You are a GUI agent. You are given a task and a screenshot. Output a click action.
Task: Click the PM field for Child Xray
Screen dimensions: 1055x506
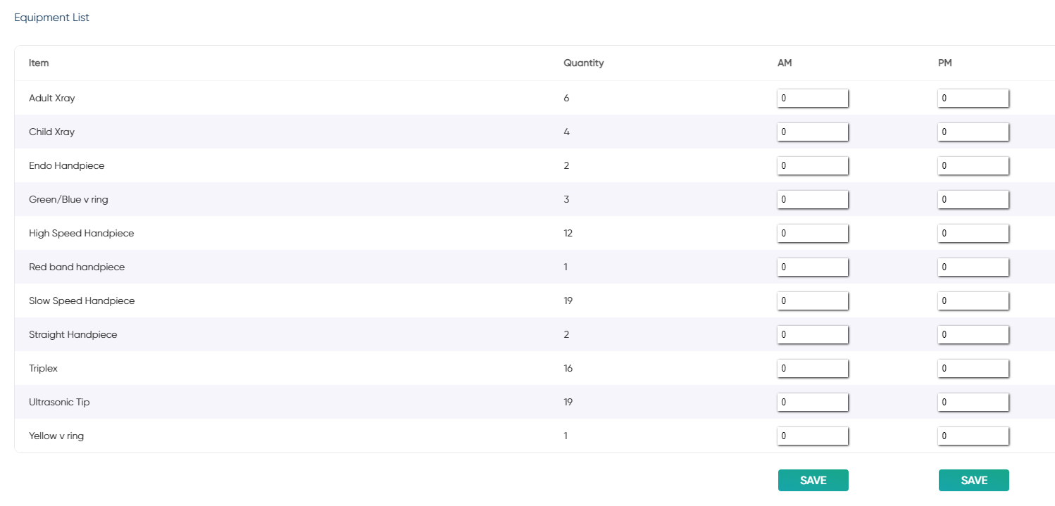click(973, 132)
